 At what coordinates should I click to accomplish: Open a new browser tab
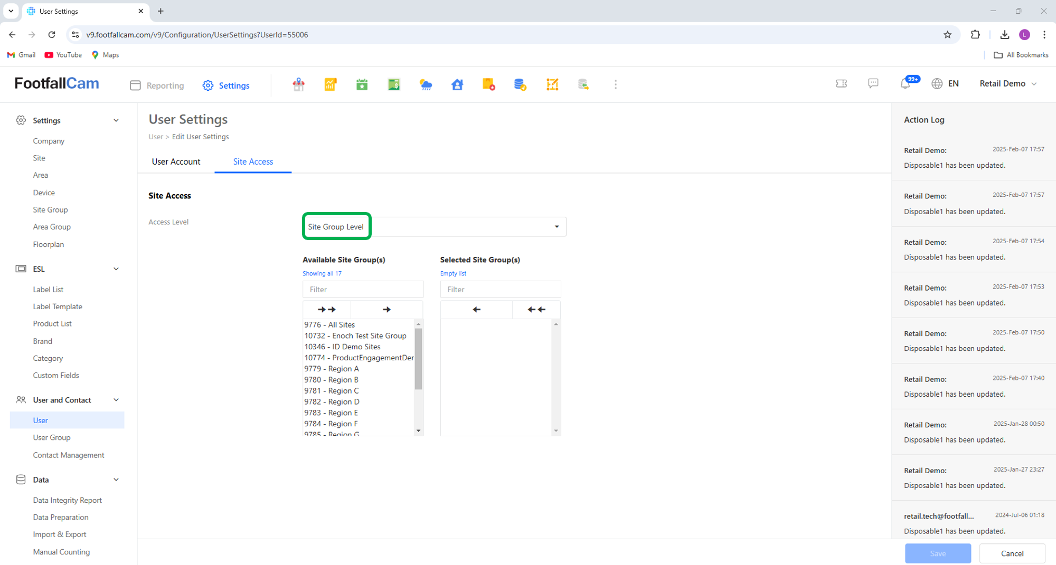(161, 11)
